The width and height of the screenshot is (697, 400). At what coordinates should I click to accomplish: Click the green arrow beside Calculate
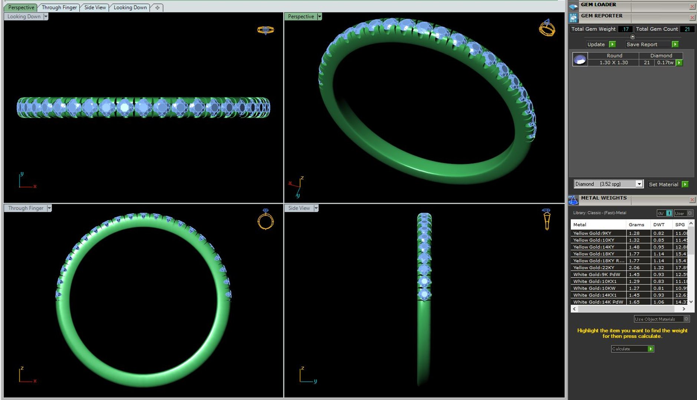point(650,349)
